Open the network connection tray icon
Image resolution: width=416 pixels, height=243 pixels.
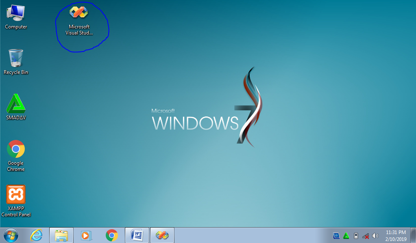tap(366, 236)
